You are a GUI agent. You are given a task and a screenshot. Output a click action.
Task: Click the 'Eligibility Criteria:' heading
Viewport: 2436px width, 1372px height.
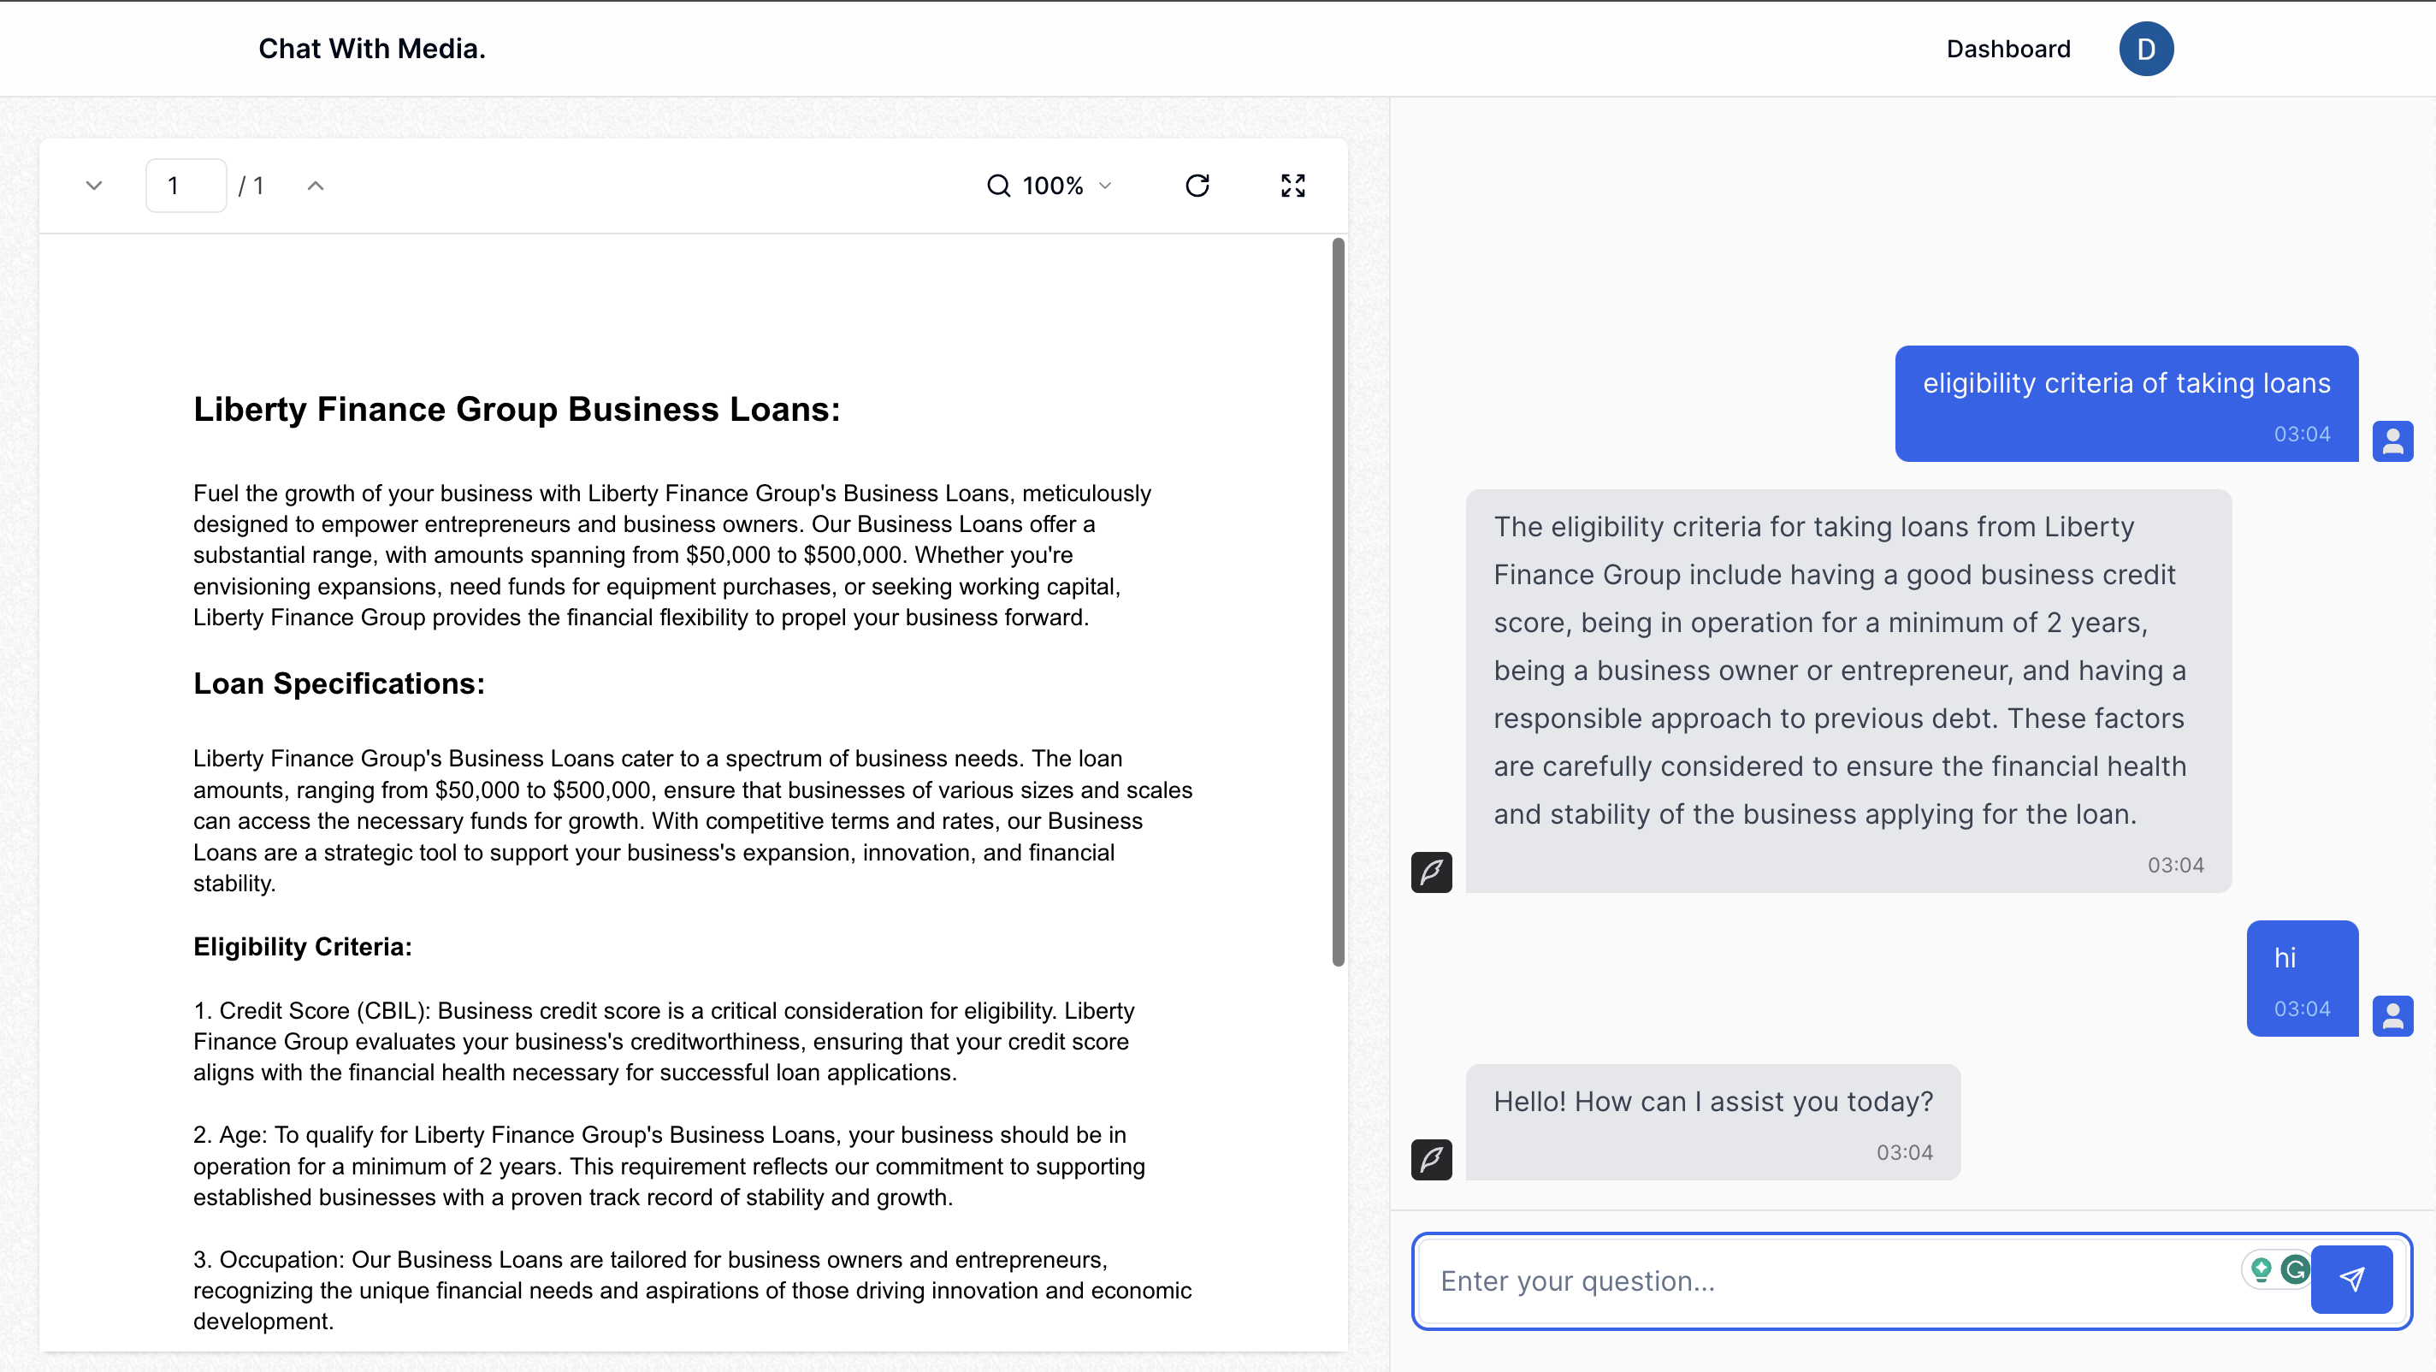[303, 947]
